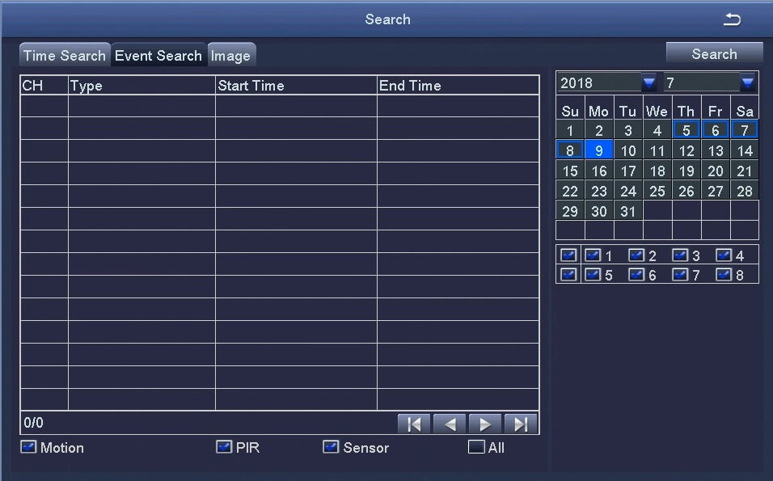
Task: Open the year 2018 dropdown
Action: point(649,82)
